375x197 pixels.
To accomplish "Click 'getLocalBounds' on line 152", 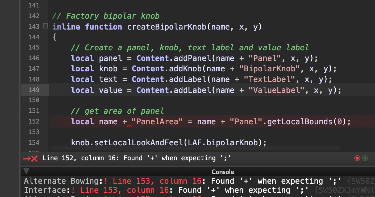I will [300, 122].
